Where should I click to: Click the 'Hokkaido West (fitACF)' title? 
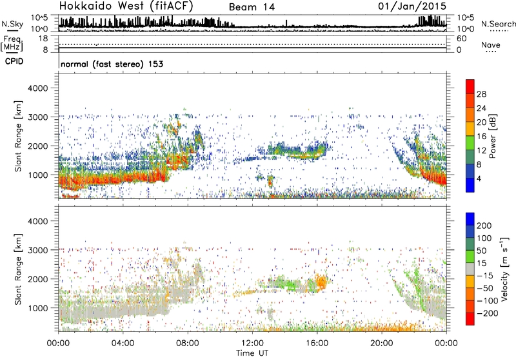point(126,6)
